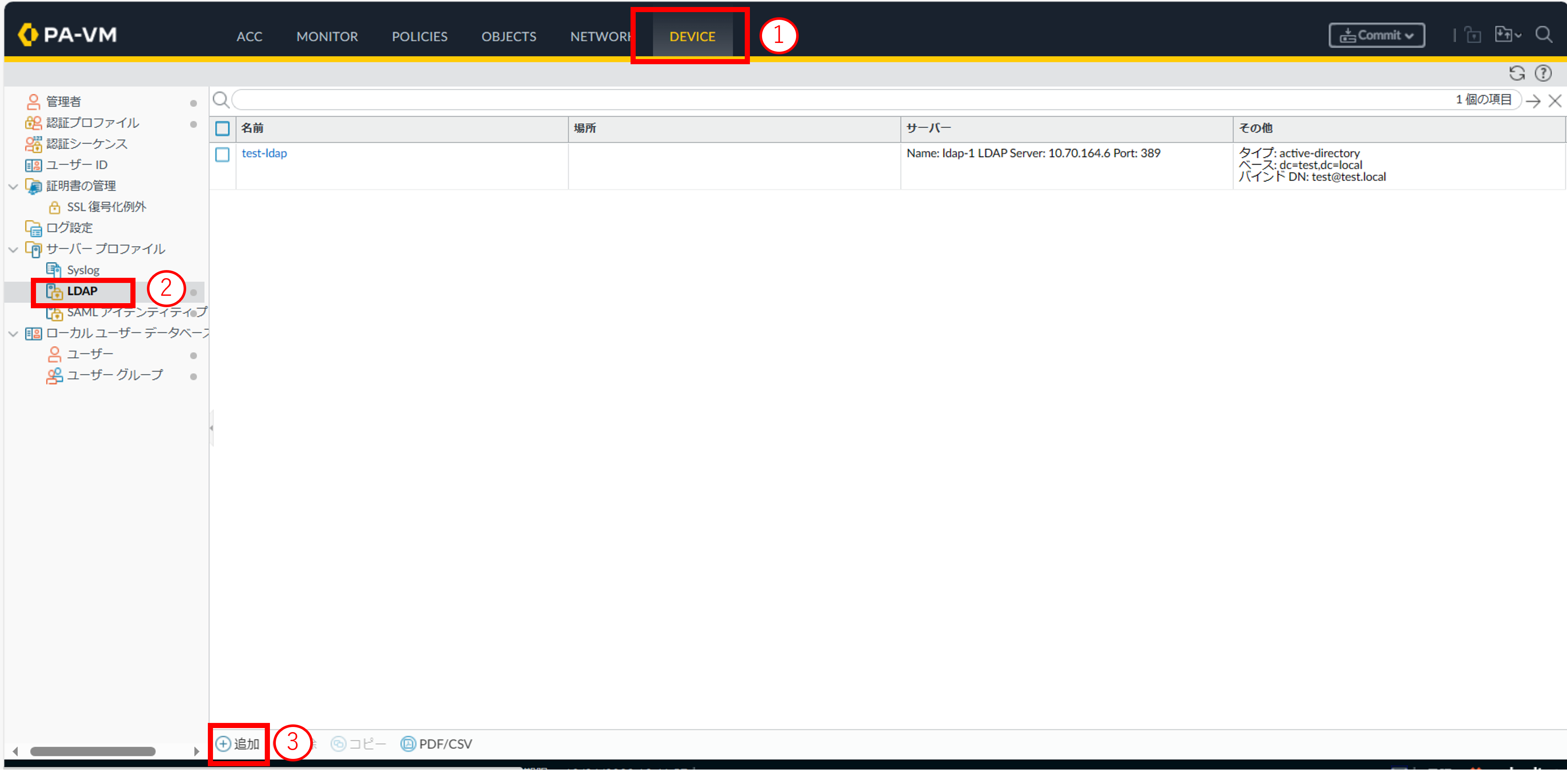Open the test-ldap profile link
The image size is (1567, 771).
point(264,153)
